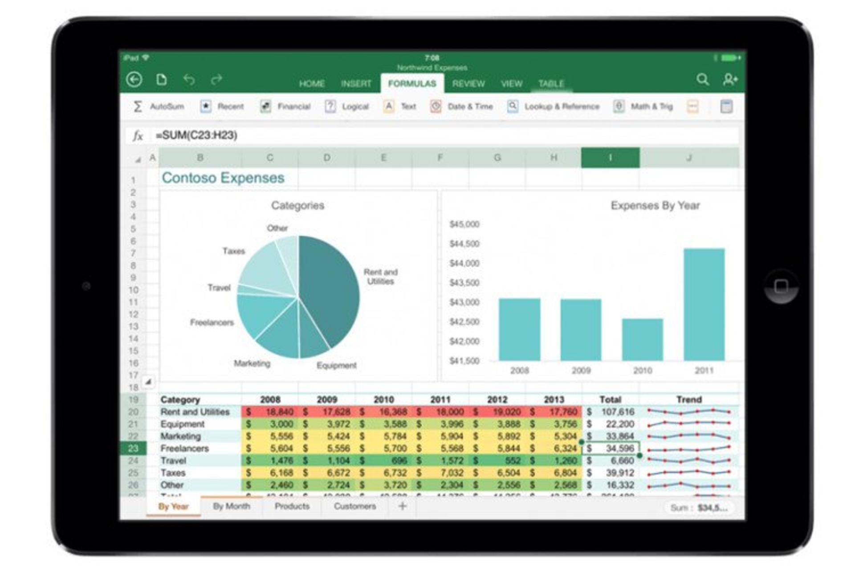Tap the Sum status indicator
This screenshot has height=570, width=855.
pos(699,508)
